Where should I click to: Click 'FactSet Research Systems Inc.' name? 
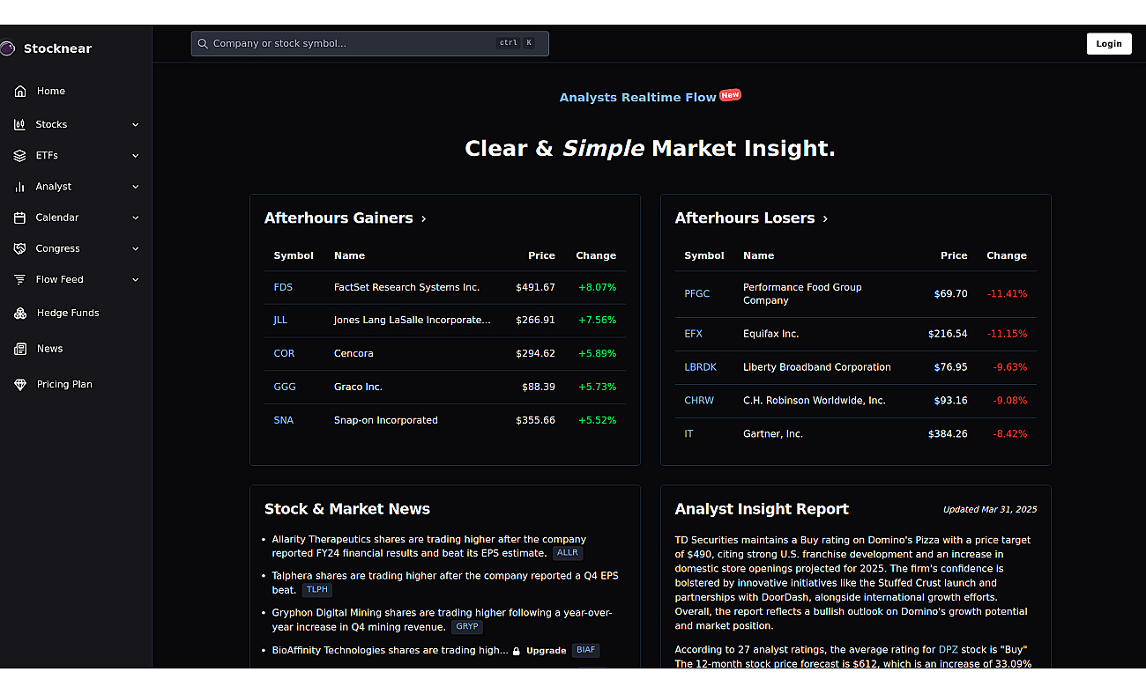[407, 287]
